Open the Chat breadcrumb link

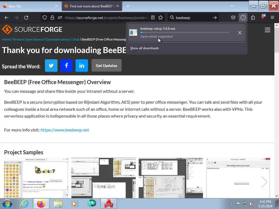click(x=76, y=39)
